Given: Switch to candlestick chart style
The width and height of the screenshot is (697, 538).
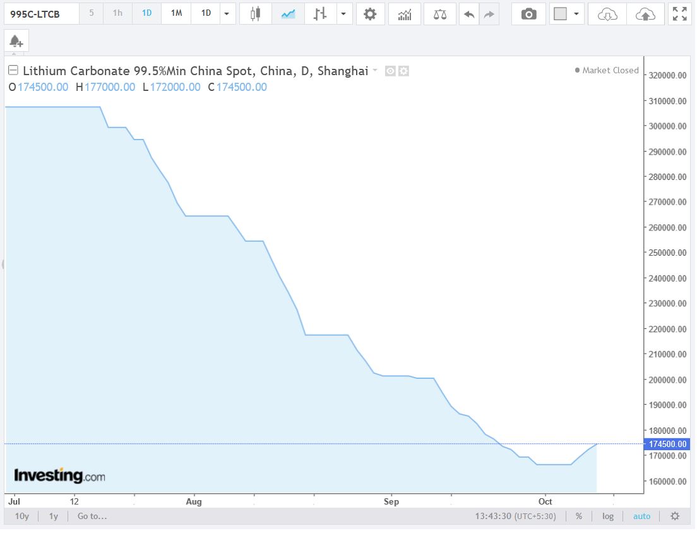Looking at the screenshot, I should 256,13.
